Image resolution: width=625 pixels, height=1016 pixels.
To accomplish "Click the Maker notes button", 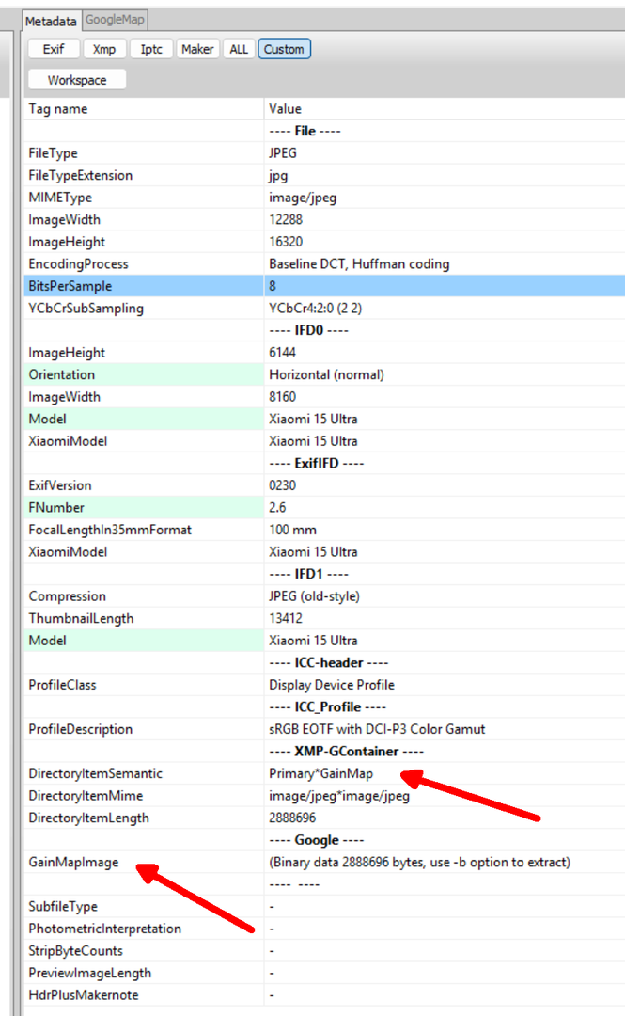I will point(197,49).
